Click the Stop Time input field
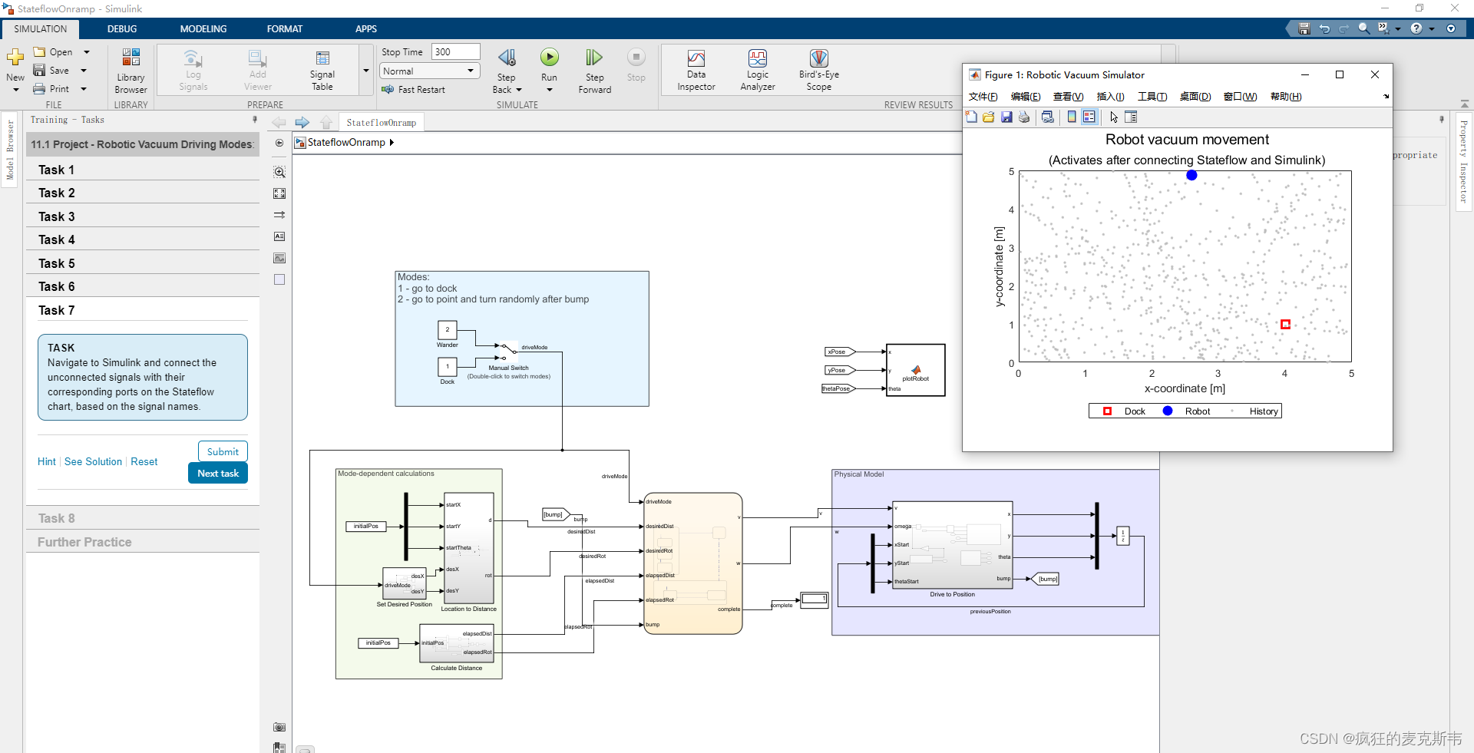 (455, 52)
